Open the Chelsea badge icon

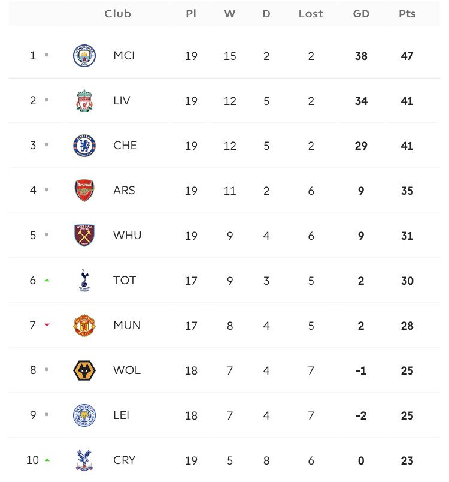pos(84,146)
